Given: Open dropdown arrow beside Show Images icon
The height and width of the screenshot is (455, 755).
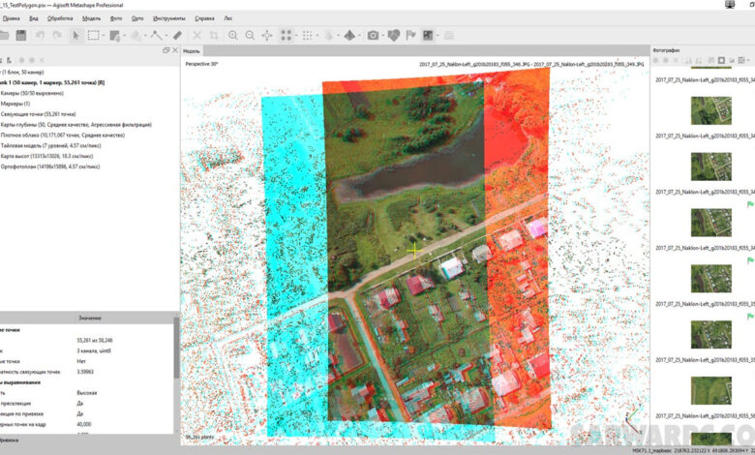Looking at the screenshot, I should [x=438, y=35].
